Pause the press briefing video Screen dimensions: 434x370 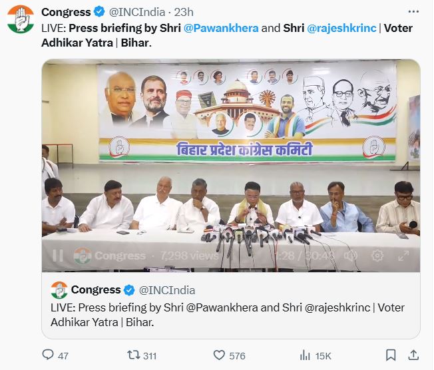pos(58,256)
